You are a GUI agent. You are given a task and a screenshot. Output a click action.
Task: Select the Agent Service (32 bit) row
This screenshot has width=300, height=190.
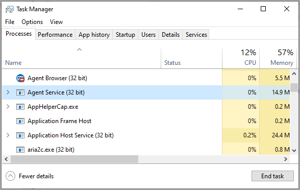(146, 92)
